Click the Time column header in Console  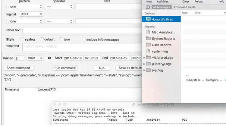[x=197, y=13]
